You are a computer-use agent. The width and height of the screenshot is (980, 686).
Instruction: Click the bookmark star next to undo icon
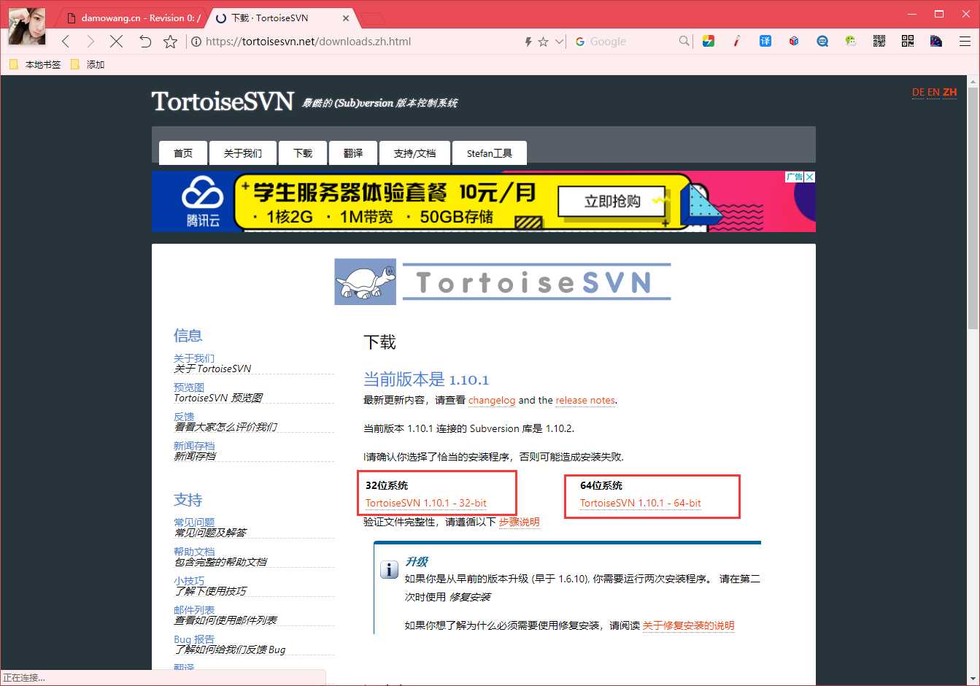pos(170,42)
